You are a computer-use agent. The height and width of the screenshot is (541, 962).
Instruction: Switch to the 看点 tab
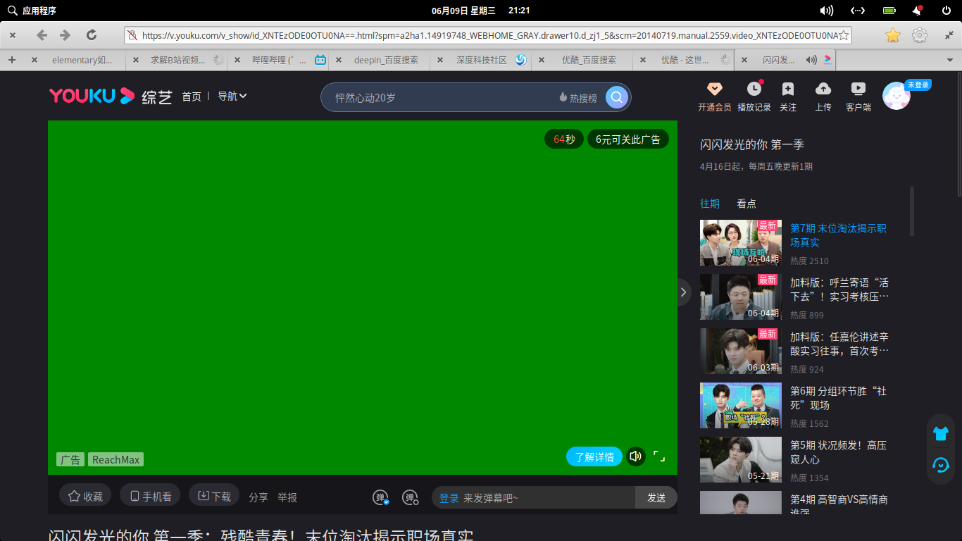[747, 204]
